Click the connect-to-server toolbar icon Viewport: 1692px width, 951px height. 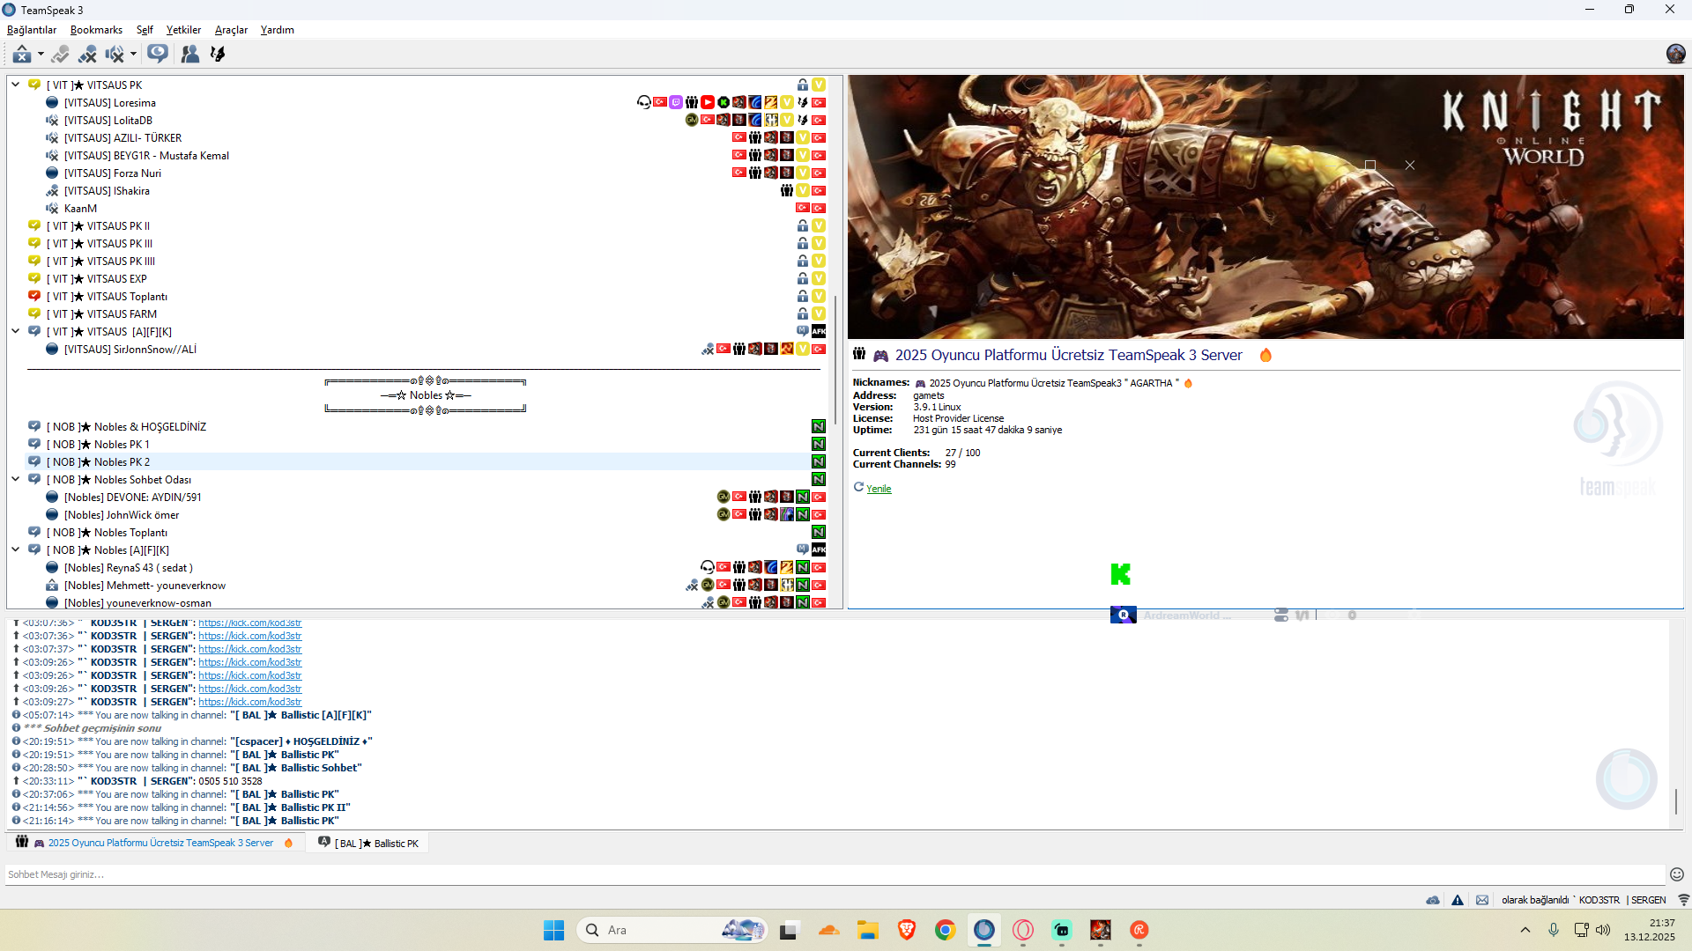[22, 55]
